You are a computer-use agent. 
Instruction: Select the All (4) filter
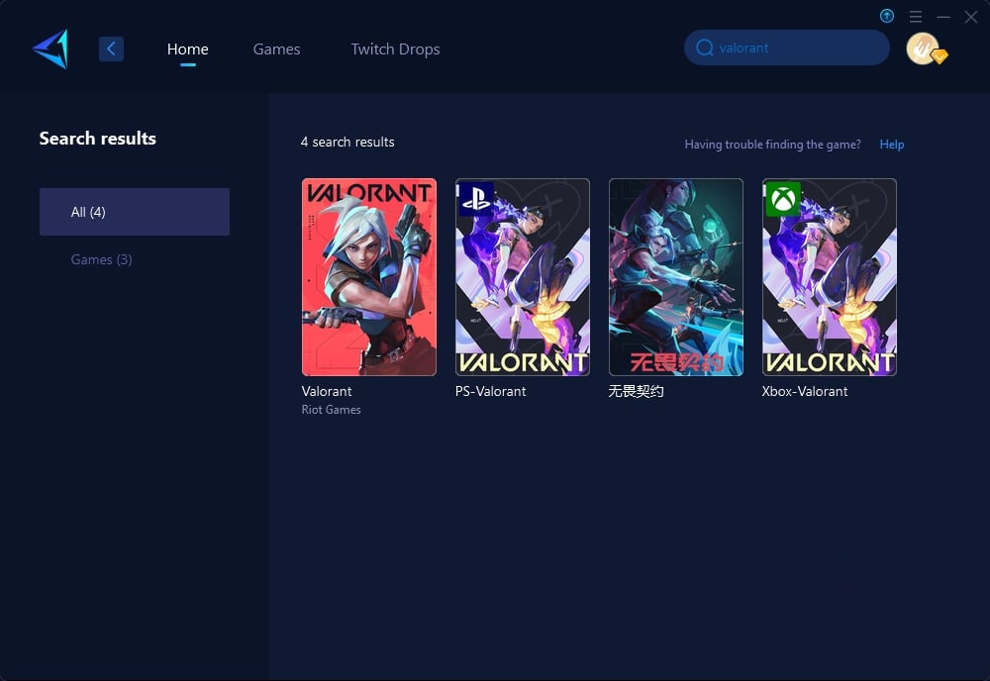pos(135,212)
